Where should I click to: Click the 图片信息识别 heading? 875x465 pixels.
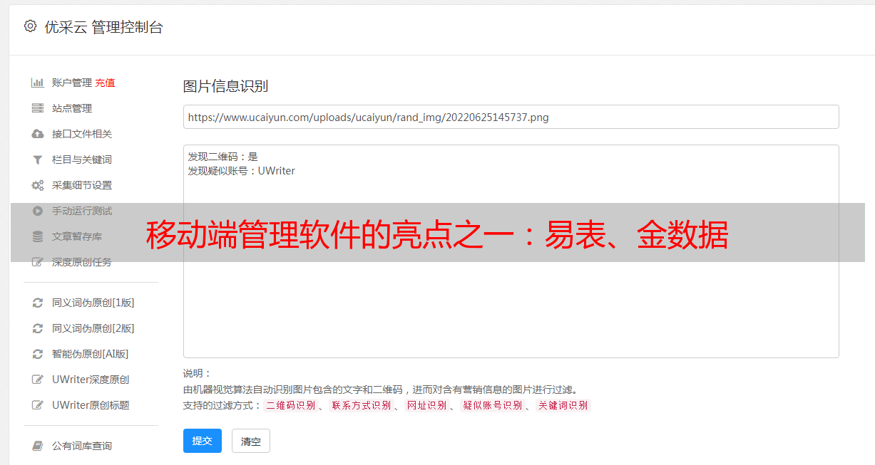coord(225,86)
